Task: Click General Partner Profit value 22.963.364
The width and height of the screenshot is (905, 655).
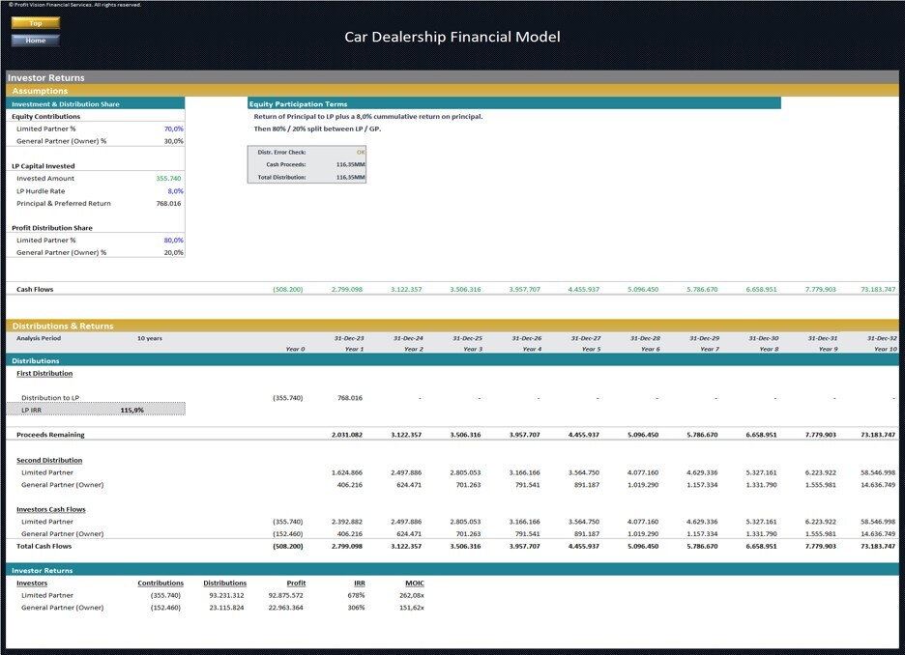Action: 285,608
